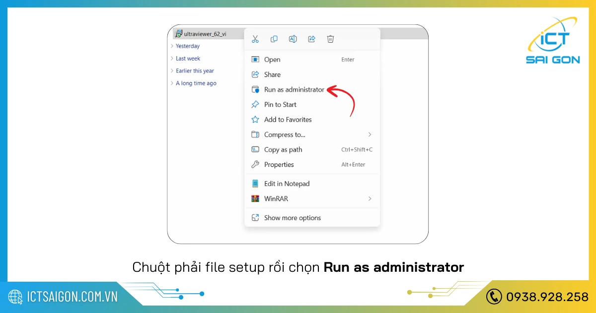Click the pin icon beside Pin to Start
Image resolution: width=596 pixels, height=313 pixels.
[x=255, y=104]
